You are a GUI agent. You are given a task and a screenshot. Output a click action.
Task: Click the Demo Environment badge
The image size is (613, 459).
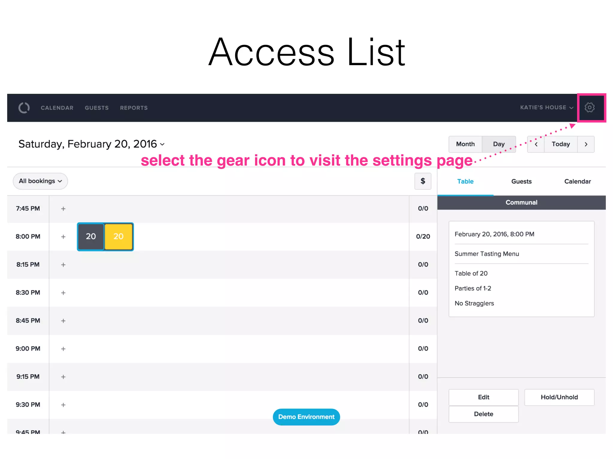click(306, 417)
